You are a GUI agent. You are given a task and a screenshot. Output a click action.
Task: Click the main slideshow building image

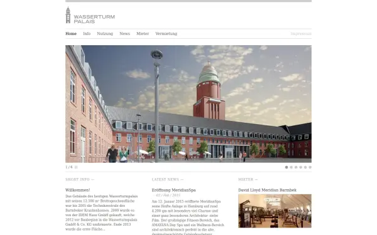tap(188, 104)
